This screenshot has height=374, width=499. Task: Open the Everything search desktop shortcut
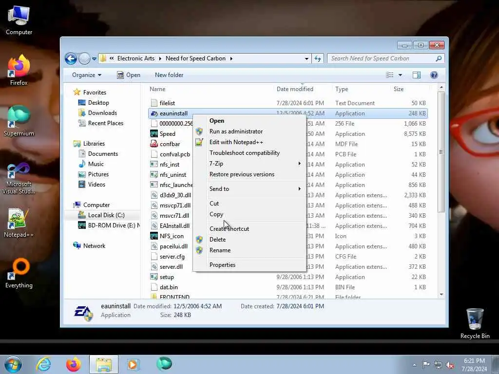pyautogui.click(x=19, y=274)
